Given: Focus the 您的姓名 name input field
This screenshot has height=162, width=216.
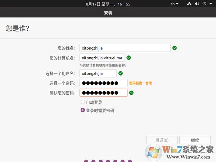Looking at the screenshot, I should click(x=125, y=48).
